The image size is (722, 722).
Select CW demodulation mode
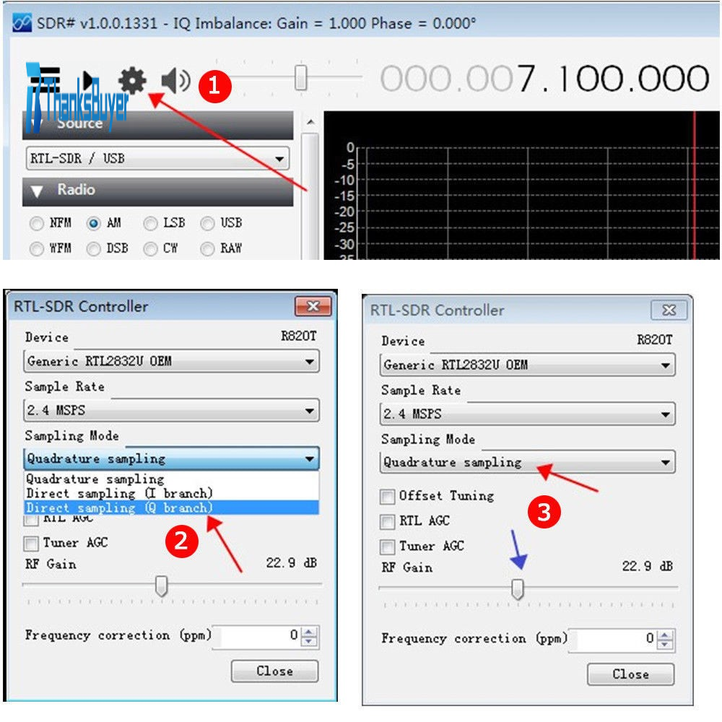pyautogui.click(x=150, y=249)
